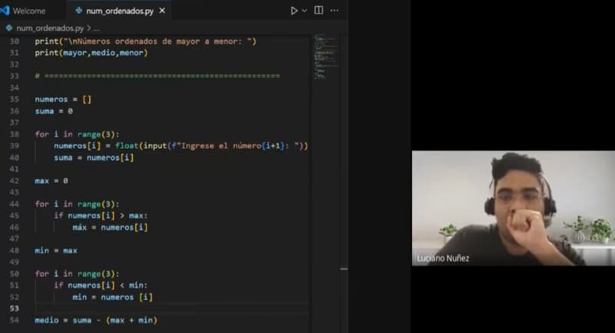
Task: Click line number 44 in the gutter
Action: pos(14,204)
